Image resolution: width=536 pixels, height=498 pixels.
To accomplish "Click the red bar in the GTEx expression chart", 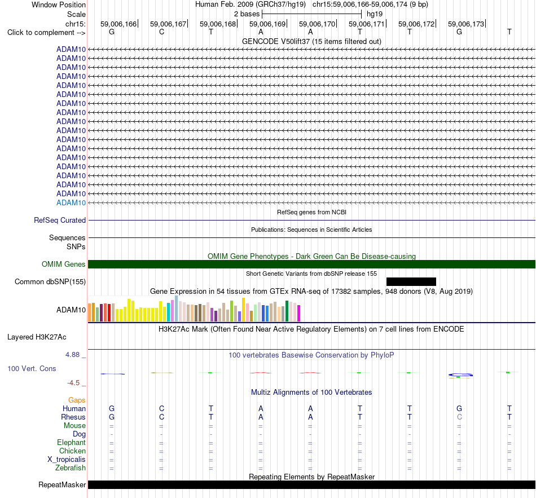I will coord(109,313).
